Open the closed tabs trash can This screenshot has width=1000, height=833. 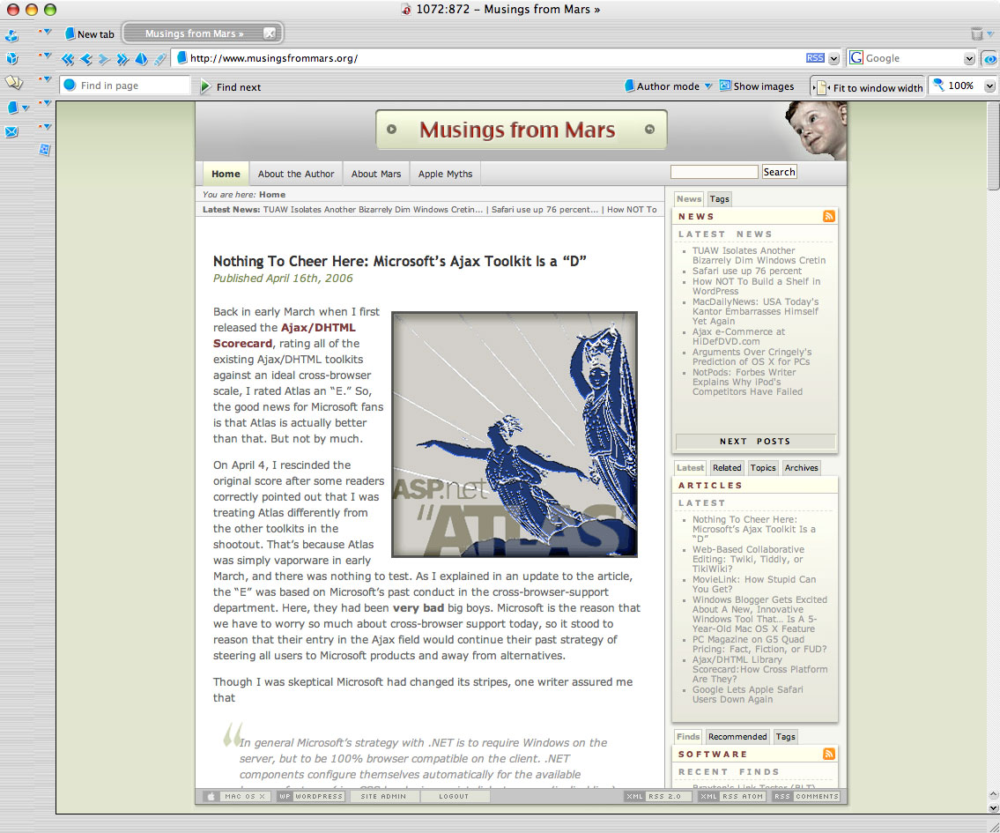click(x=976, y=33)
